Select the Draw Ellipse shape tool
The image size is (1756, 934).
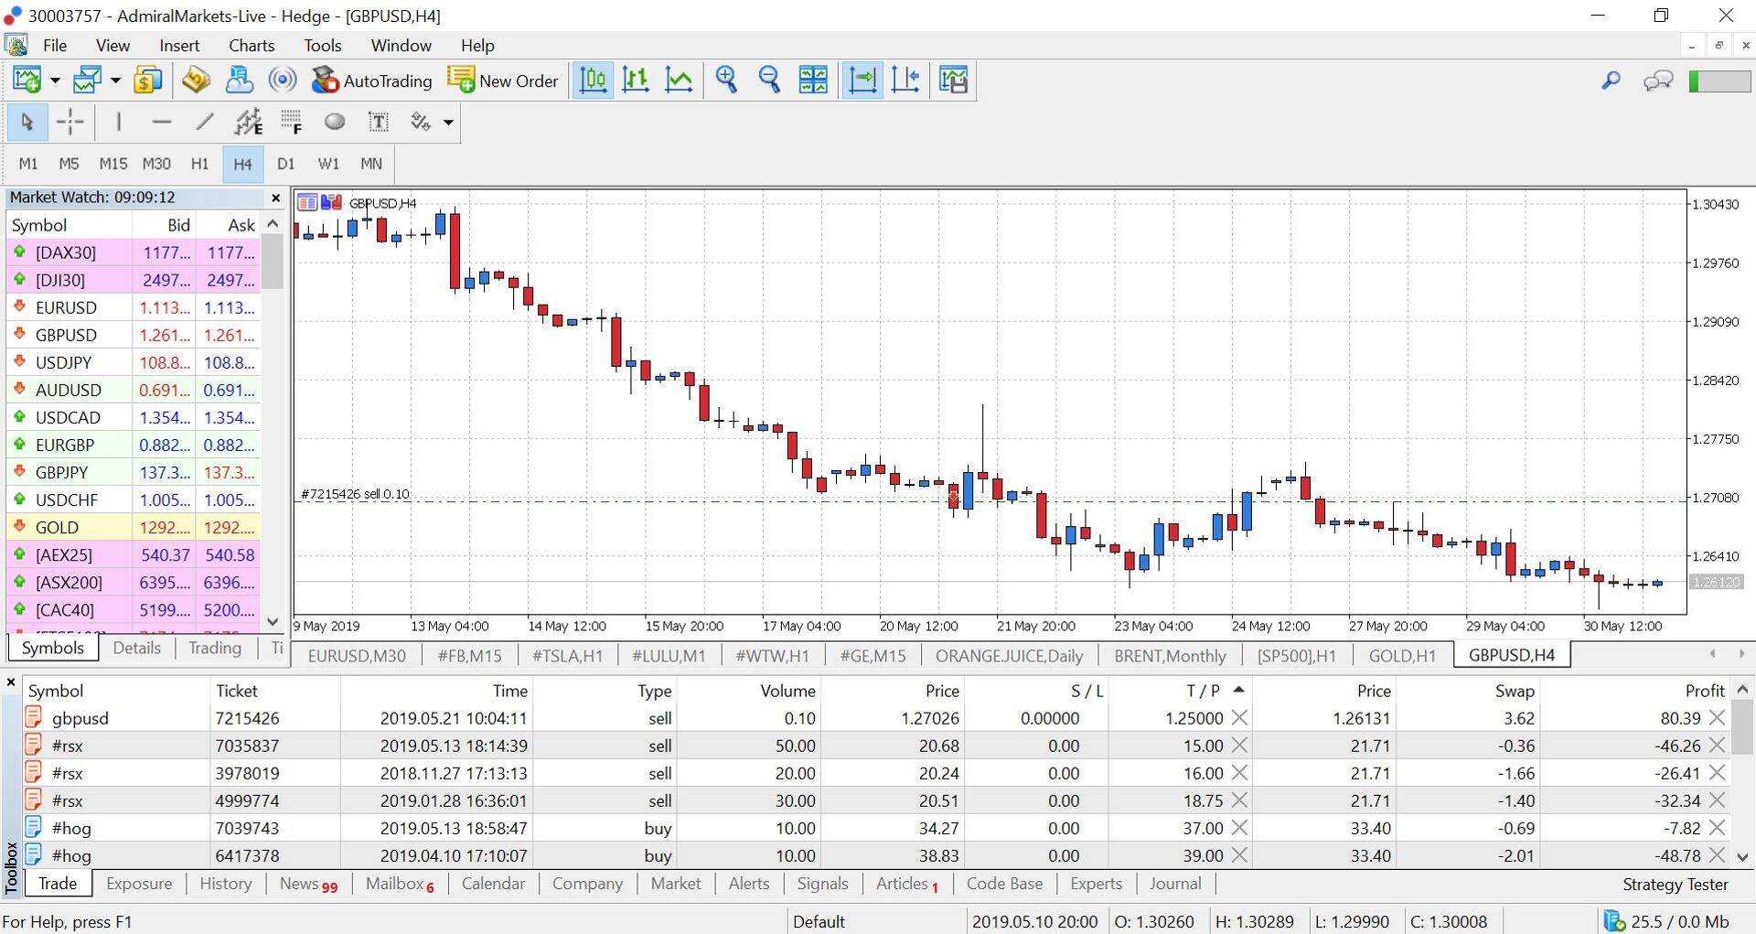(335, 122)
